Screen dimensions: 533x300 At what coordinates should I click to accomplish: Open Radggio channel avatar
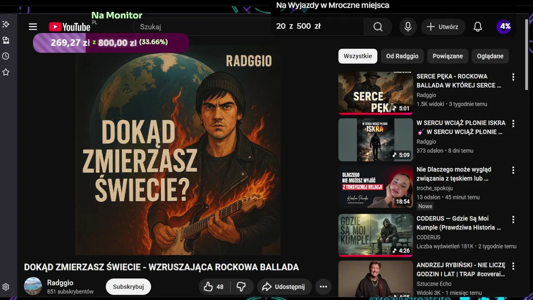click(x=33, y=286)
